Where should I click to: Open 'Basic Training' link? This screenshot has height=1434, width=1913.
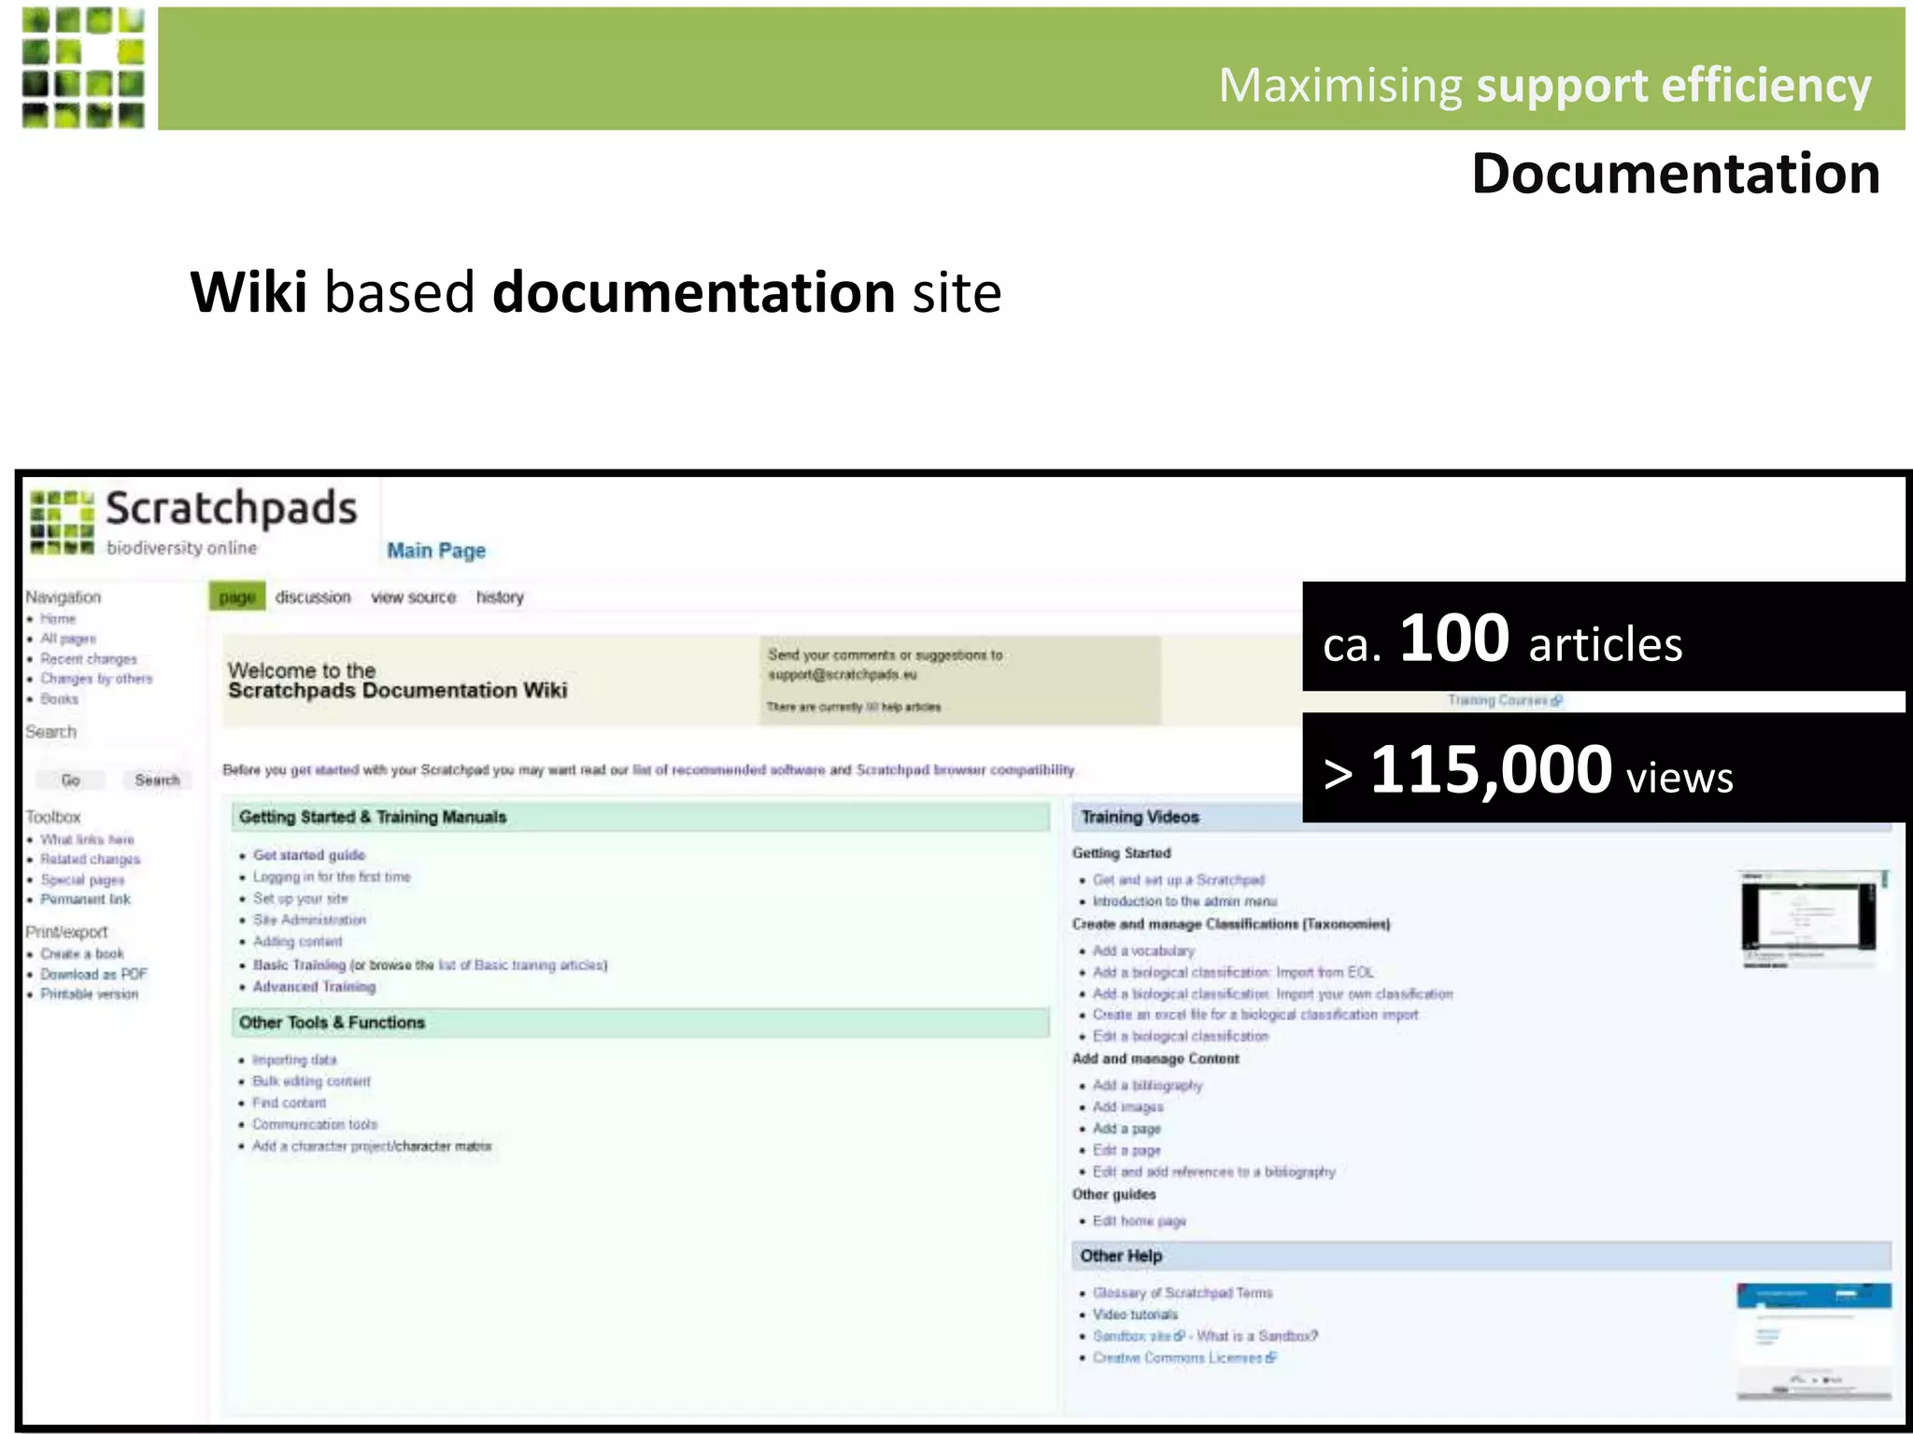299,965
